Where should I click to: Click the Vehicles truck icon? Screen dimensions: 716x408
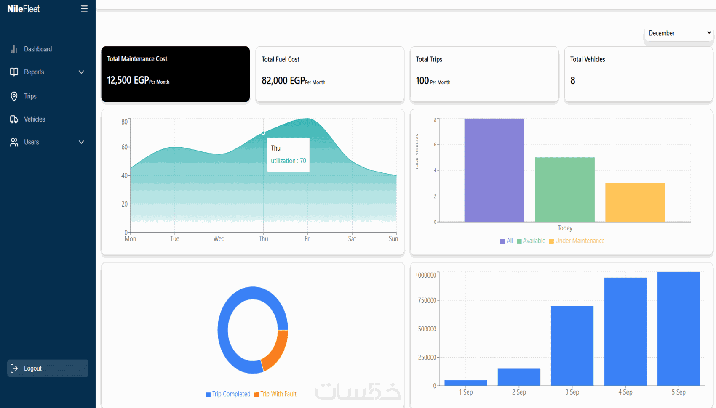click(x=14, y=119)
